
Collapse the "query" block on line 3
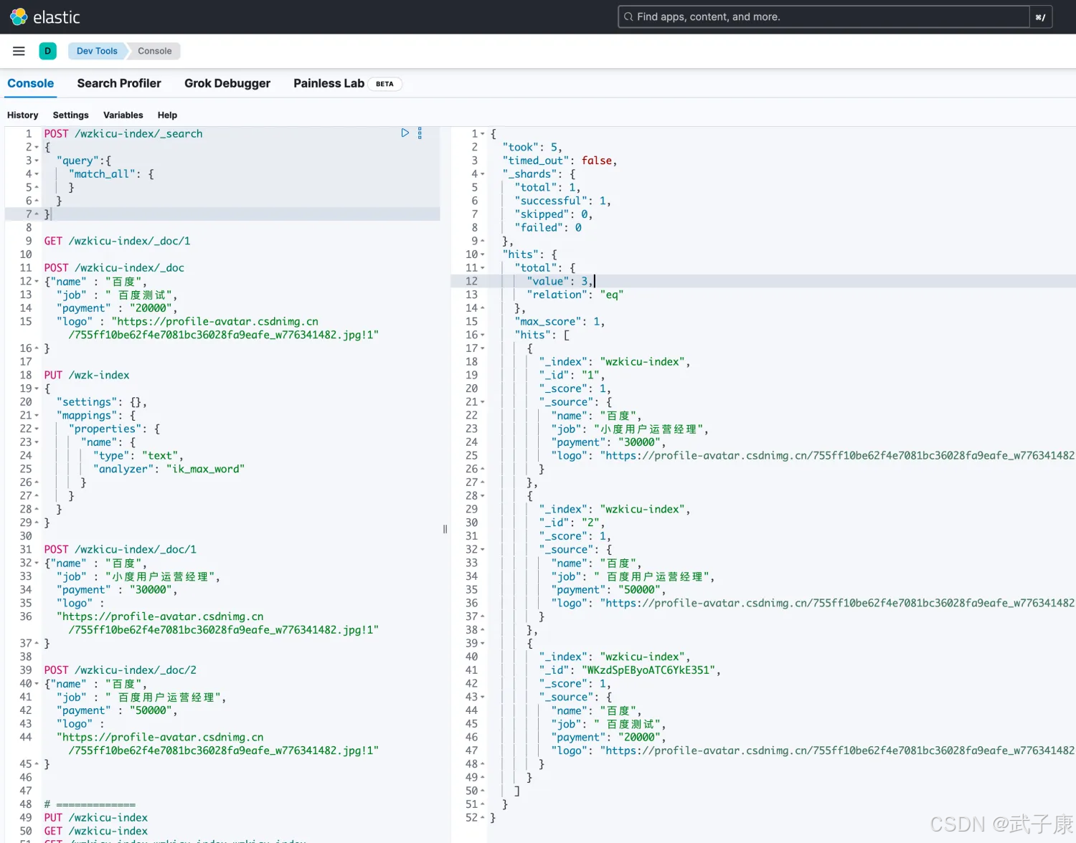pyautogui.click(x=37, y=161)
